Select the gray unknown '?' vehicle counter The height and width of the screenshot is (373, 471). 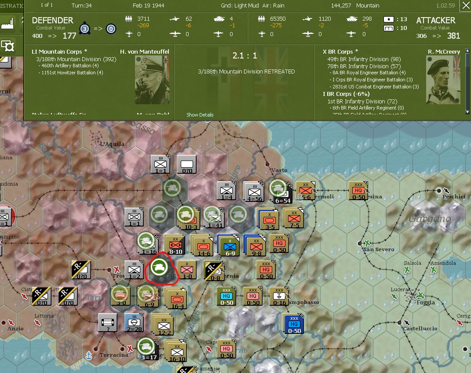pyautogui.click(x=108, y=322)
